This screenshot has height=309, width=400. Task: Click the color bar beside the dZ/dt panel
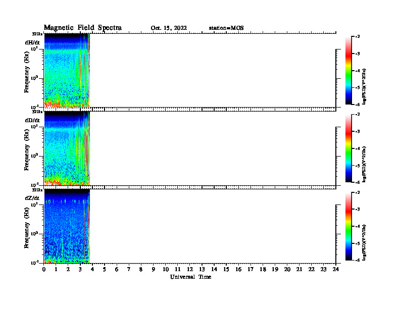(x=348, y=226)
